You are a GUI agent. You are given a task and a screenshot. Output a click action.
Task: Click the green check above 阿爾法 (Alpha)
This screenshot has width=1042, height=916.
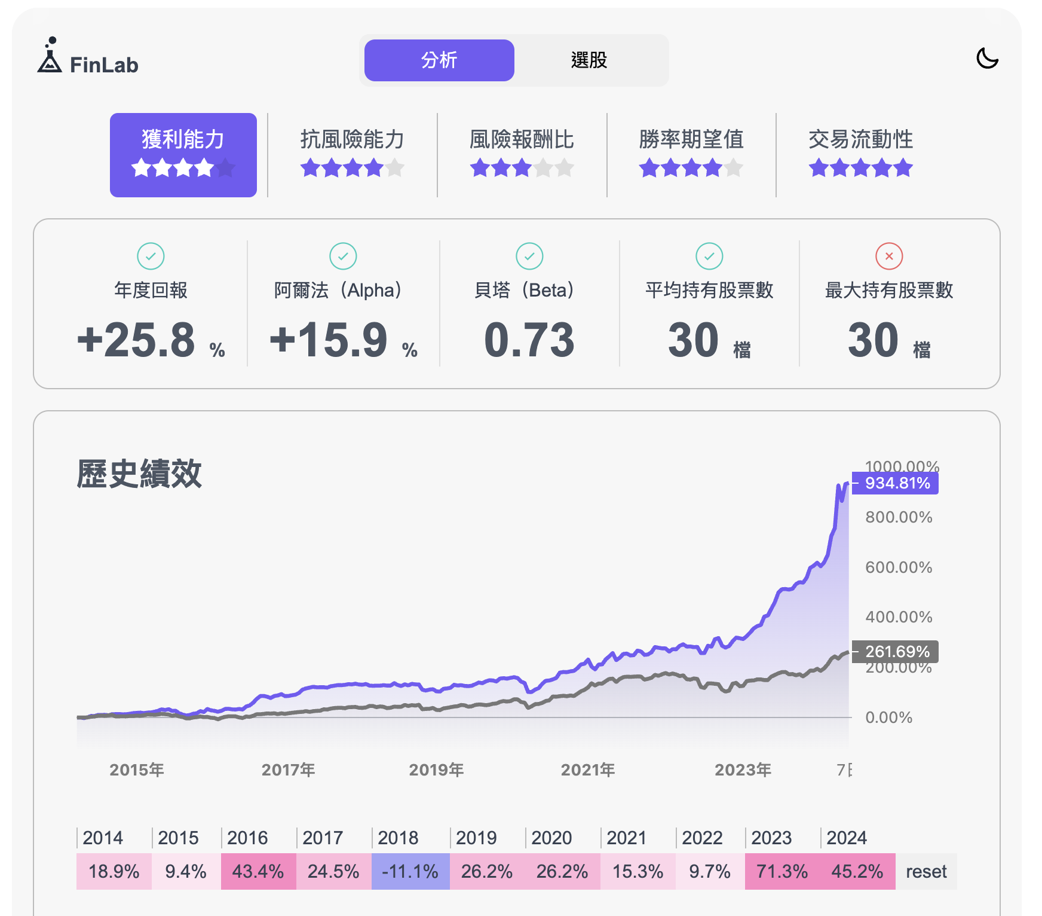[342, 255]
